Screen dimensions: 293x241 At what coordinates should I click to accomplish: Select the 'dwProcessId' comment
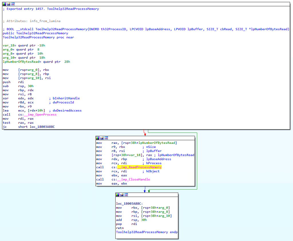[x=63, y=102]
